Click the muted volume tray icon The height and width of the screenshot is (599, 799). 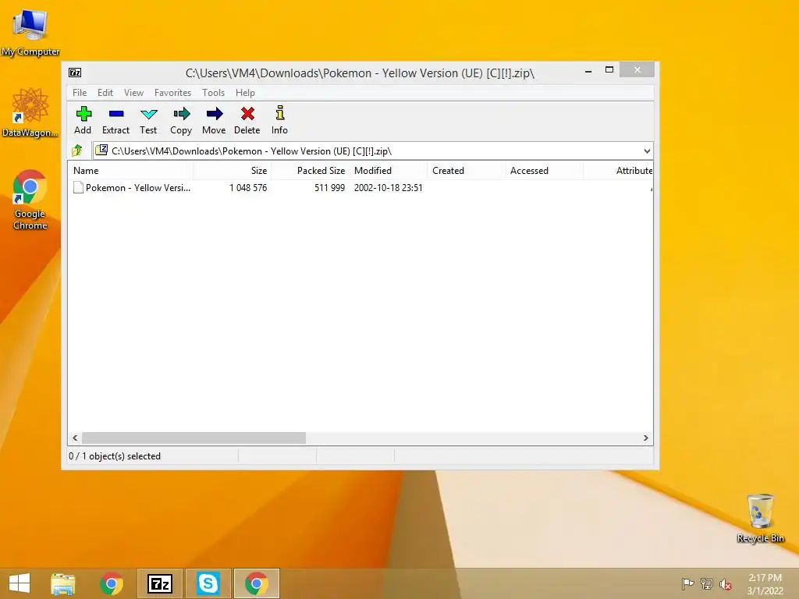pos(725,584)
